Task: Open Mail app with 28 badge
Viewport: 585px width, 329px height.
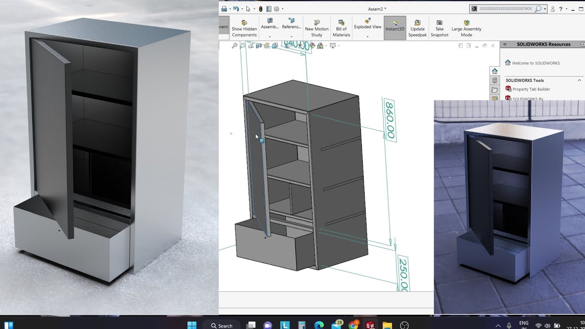Action: pyautogui.click(x=337, y=325)
